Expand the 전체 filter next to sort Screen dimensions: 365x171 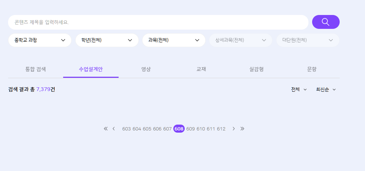(299, 90)
